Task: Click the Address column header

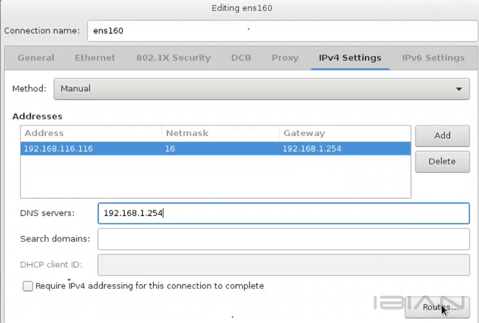Action: [45, 133]
